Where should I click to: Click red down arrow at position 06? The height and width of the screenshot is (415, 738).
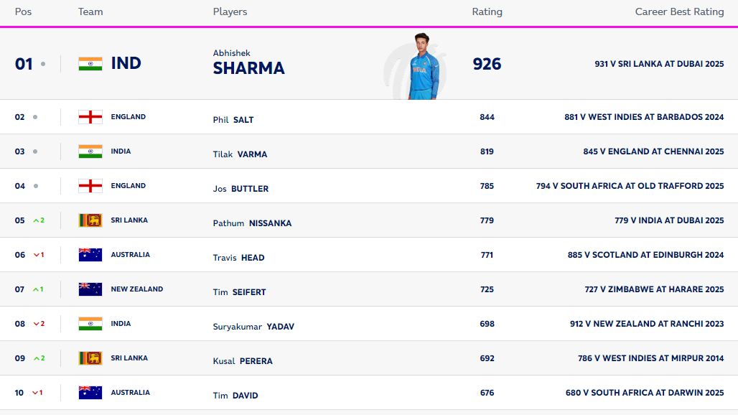[36, 255]
